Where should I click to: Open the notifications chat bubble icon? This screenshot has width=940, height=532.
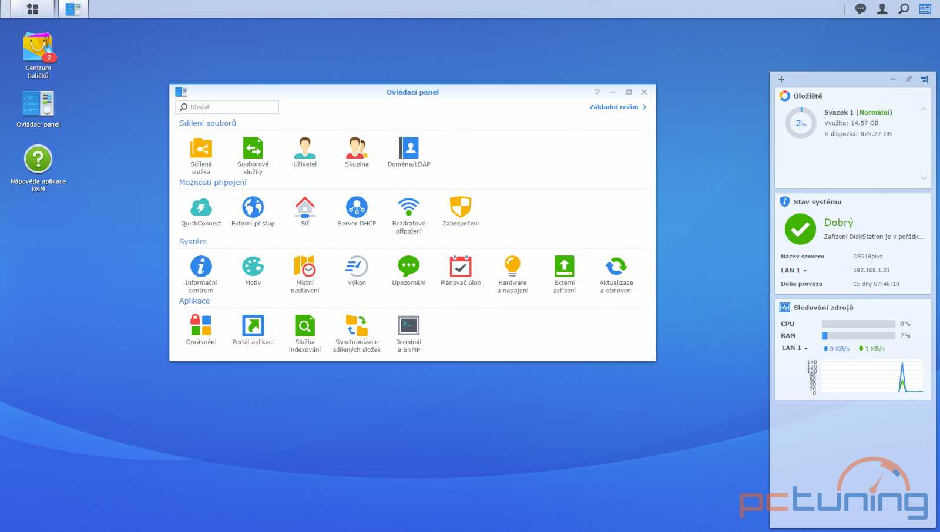coord(861,9)
